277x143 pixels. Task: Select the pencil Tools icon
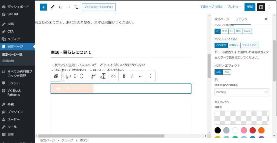52,7
